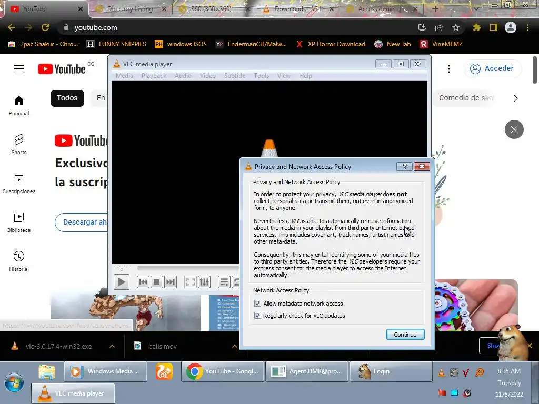Click Login taskbar item

point(391,371)
